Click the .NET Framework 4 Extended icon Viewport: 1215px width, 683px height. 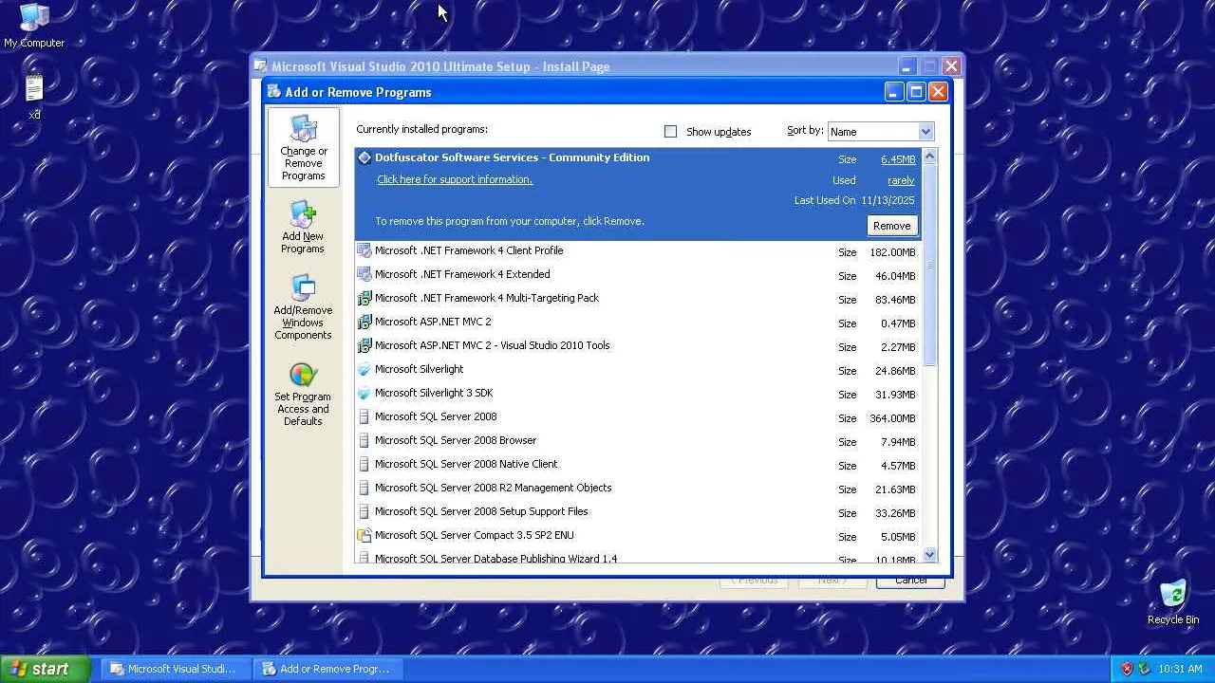tap(364, 275)
